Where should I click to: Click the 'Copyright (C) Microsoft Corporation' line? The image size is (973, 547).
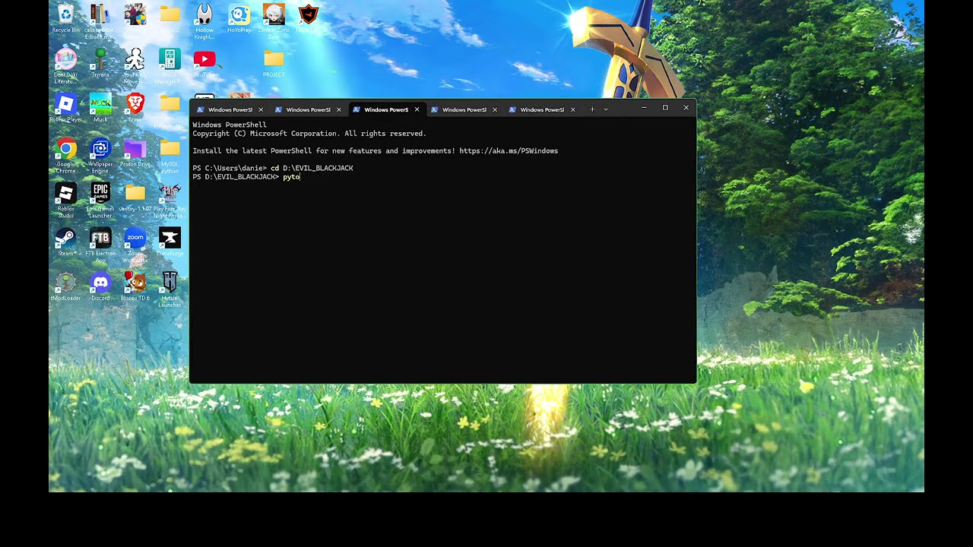click(x=309, y=134)
